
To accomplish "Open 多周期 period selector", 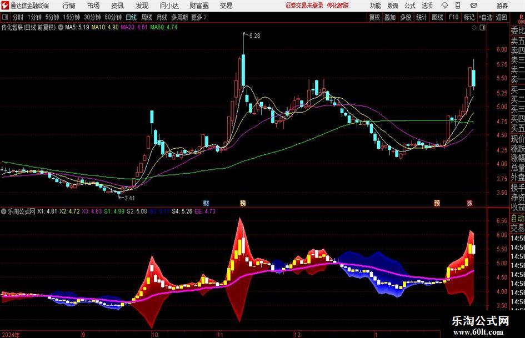I will [179, 17].
